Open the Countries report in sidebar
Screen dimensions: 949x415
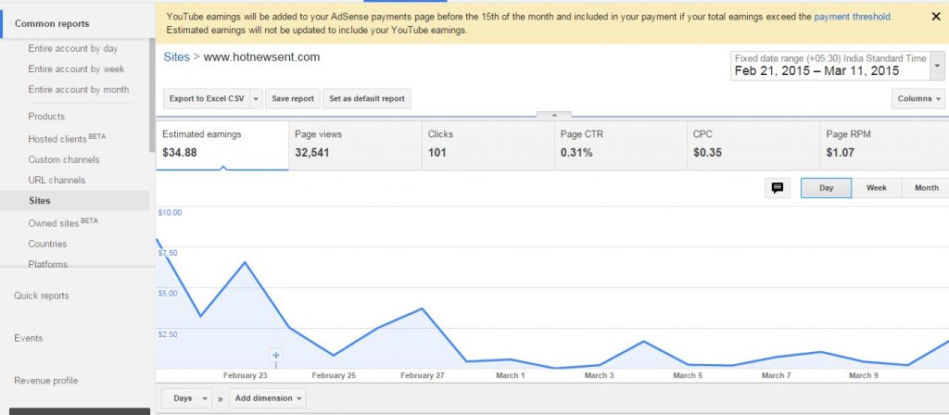[x=47, y=244]
